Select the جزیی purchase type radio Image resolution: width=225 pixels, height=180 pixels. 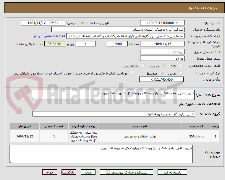(181, 73)
